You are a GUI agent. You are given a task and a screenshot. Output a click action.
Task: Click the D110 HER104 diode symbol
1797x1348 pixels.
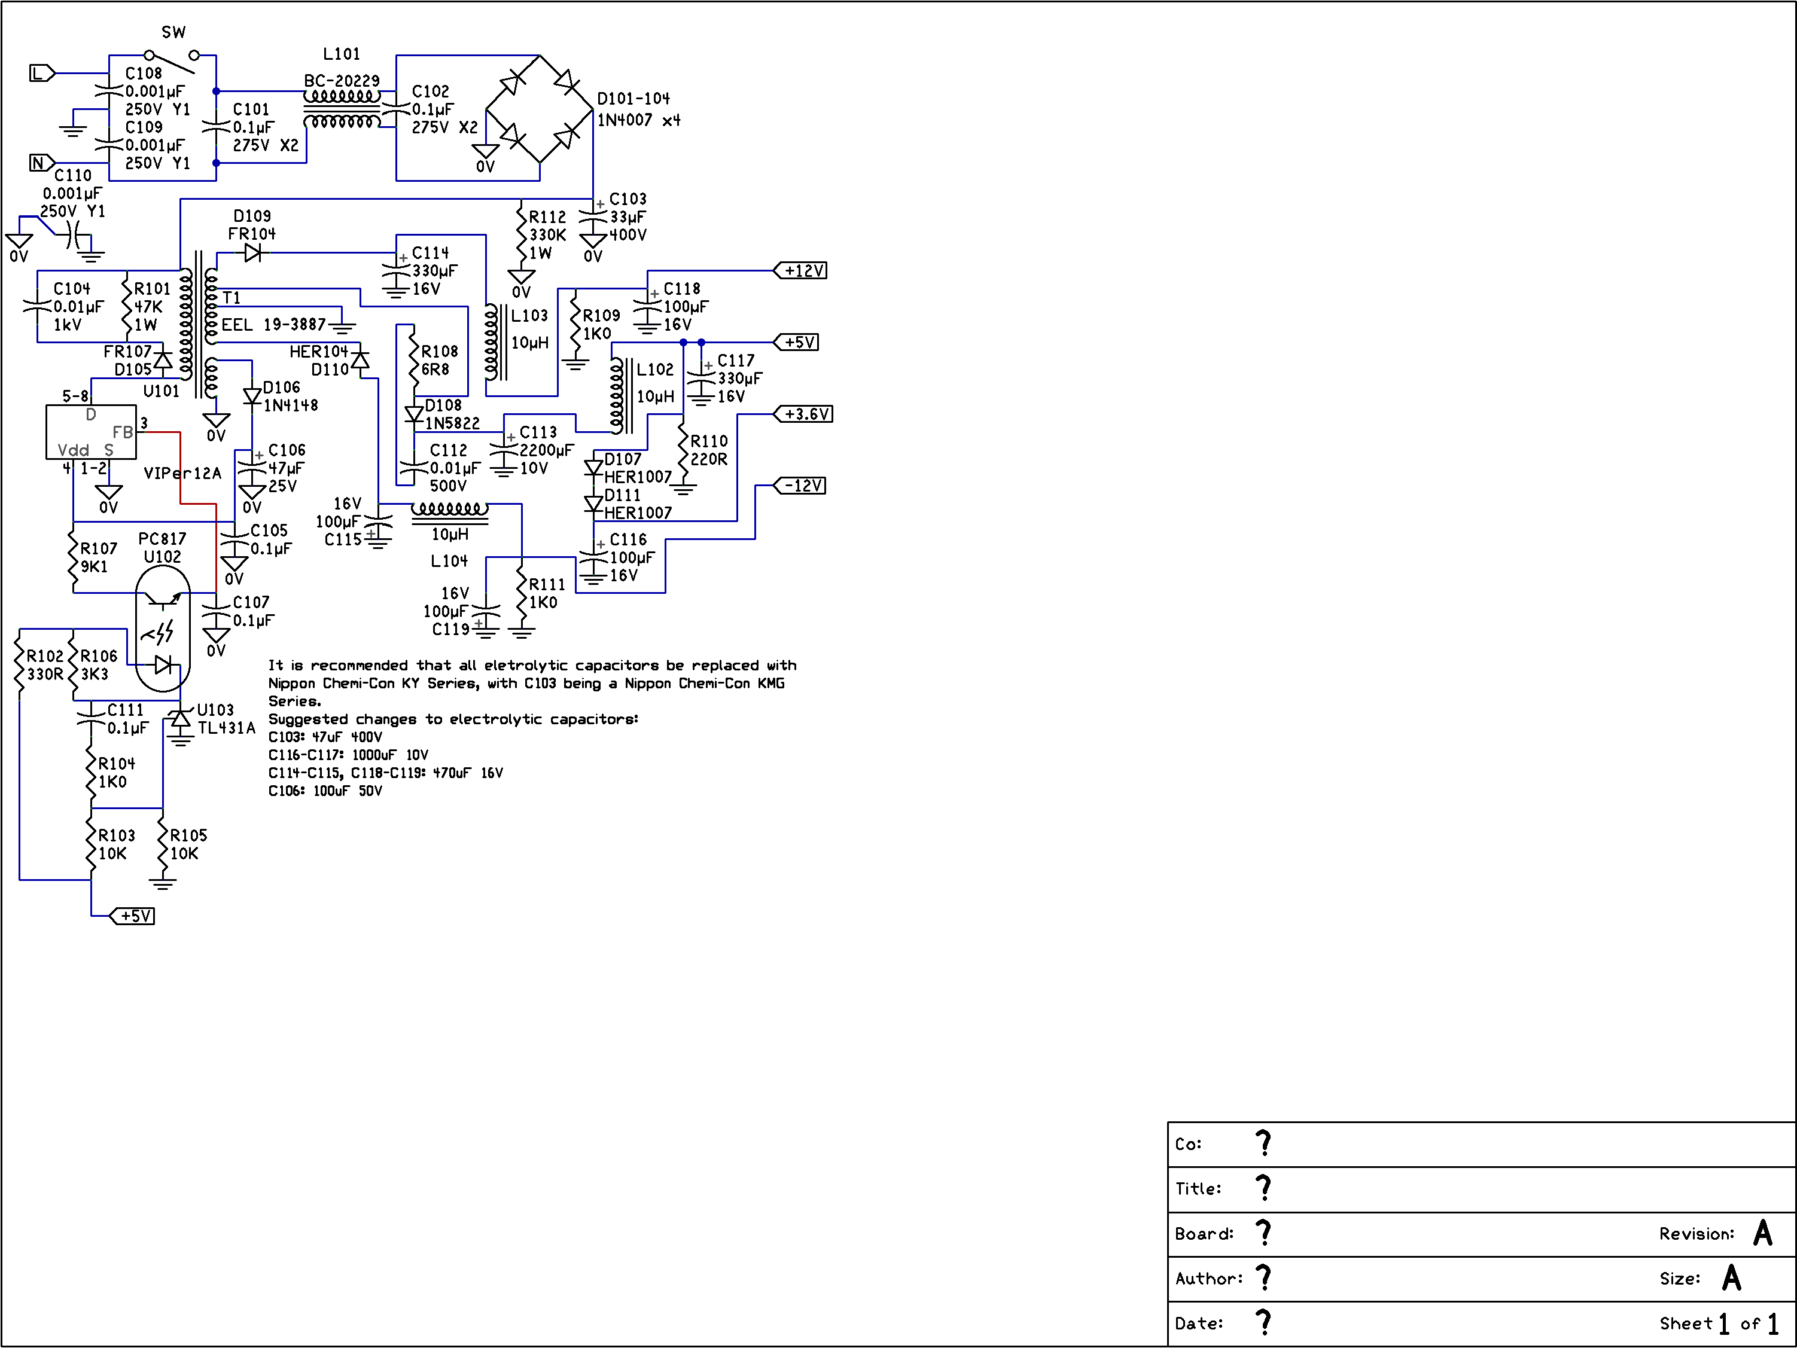(360, 361)
